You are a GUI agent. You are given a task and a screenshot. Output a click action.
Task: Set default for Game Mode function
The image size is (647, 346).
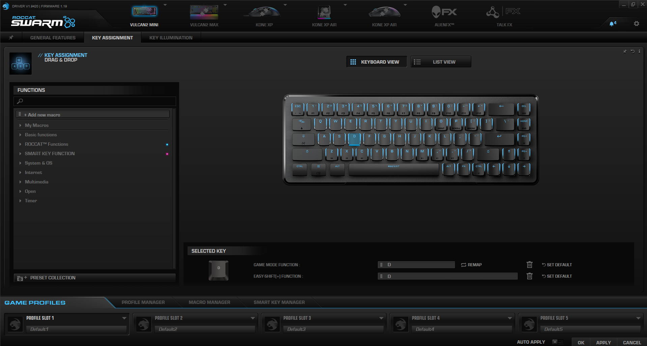pos(557,265)
